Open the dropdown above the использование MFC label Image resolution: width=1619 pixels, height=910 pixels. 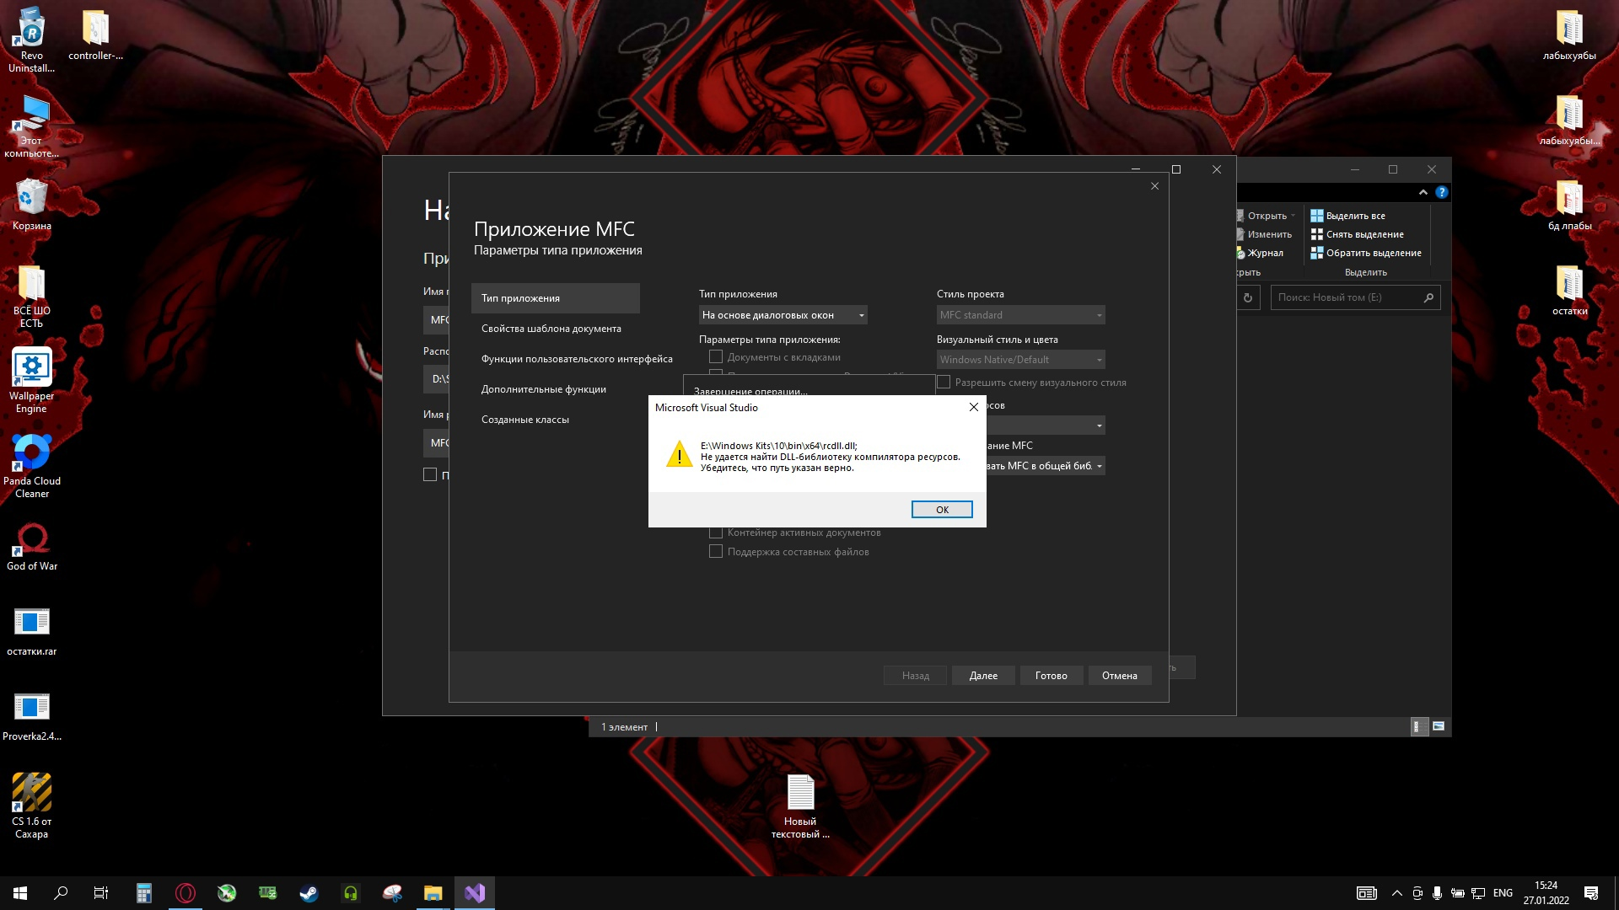coord(1046,426)
